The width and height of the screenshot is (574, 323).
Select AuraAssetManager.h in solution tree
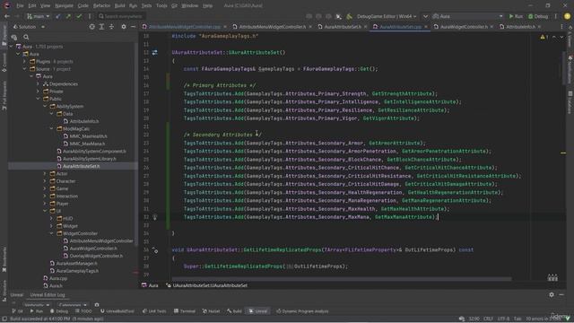point(76,263)
